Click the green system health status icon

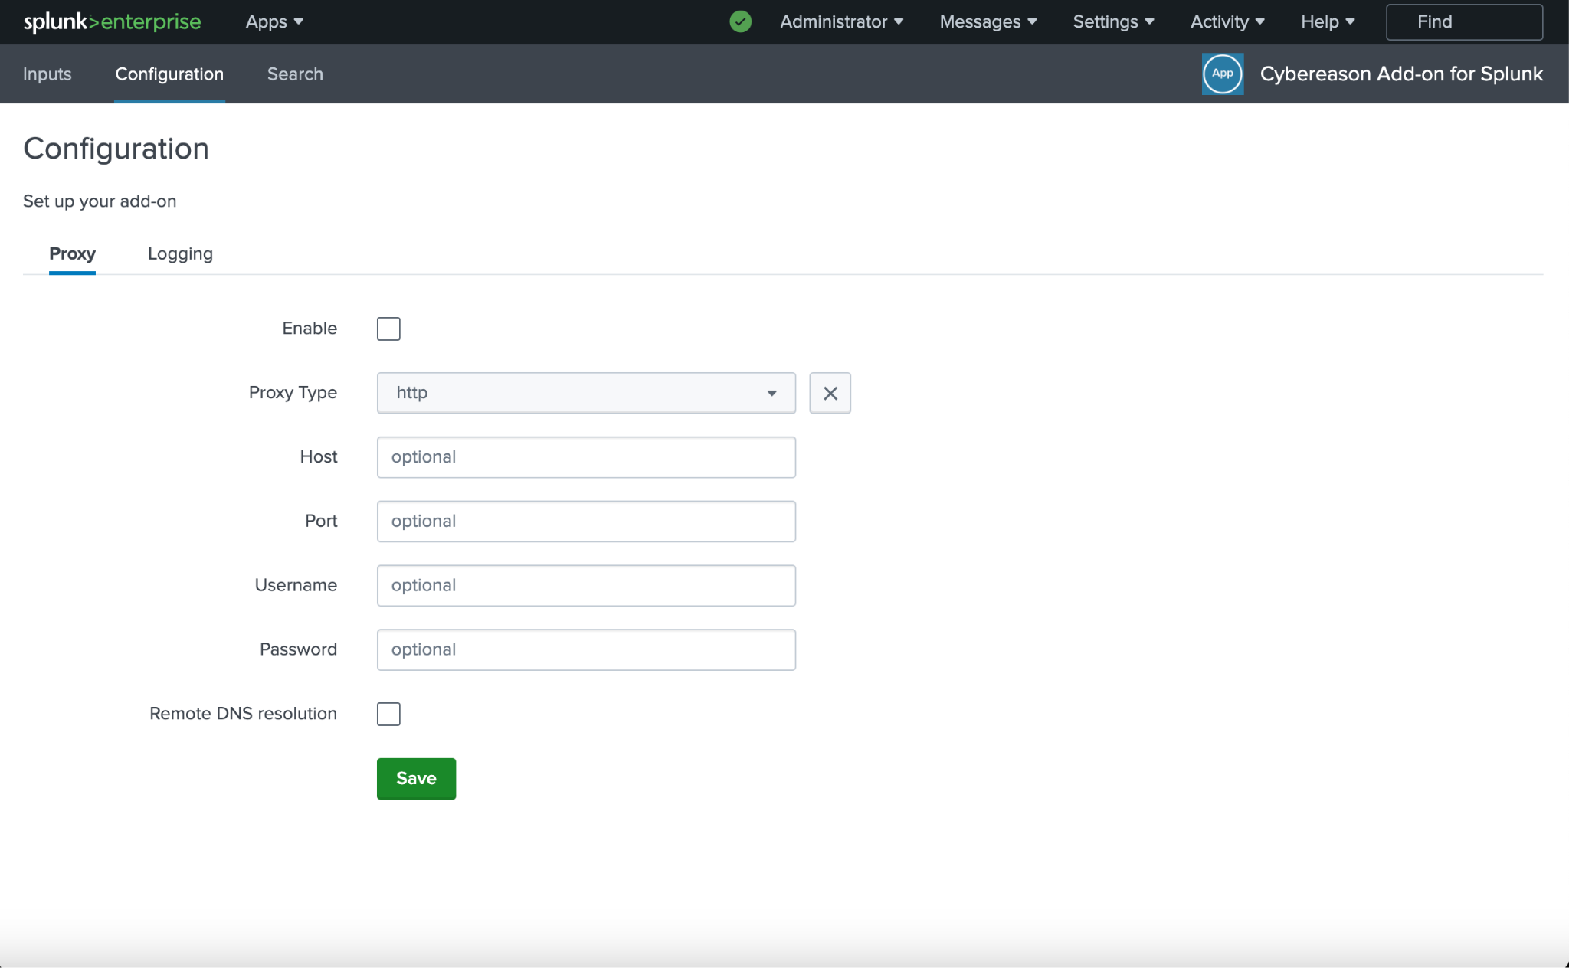click(740, 21)
